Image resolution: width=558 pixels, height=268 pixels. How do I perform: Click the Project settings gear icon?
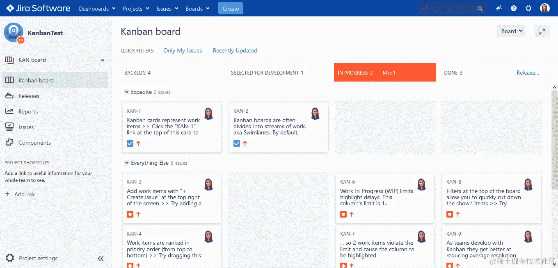pos(9,258)
